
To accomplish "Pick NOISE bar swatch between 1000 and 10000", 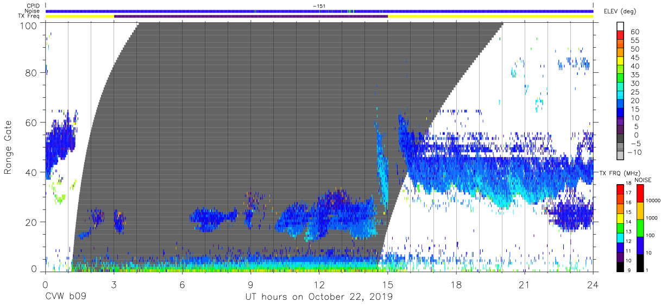I will click(640, 210).
